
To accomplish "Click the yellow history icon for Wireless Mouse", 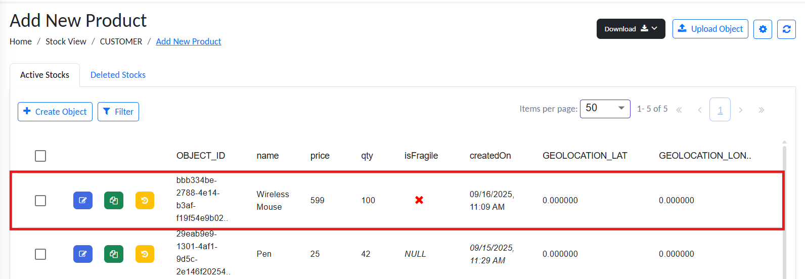I will click(145, 201).
